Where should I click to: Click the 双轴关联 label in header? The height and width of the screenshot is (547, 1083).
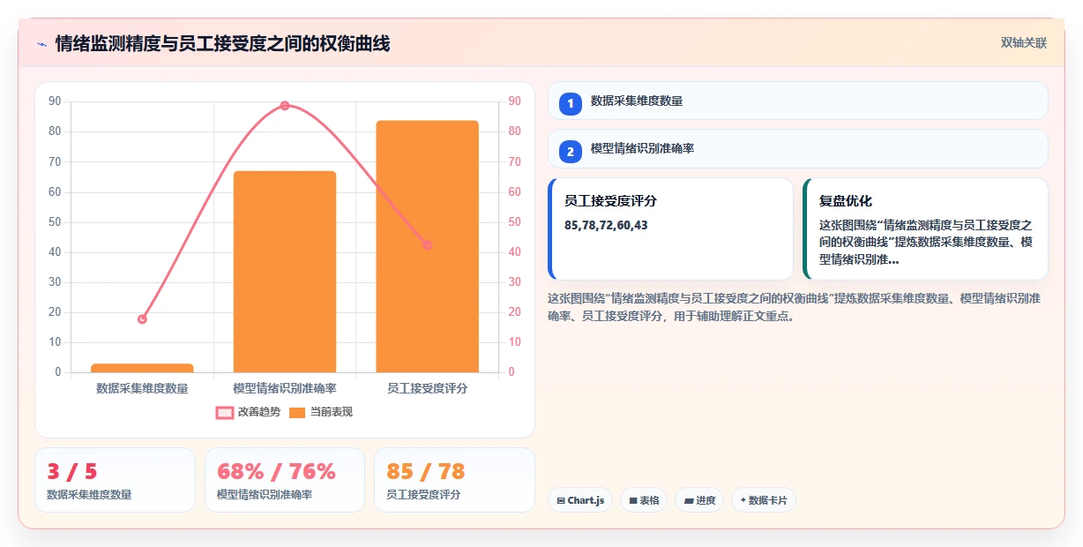1023,43
